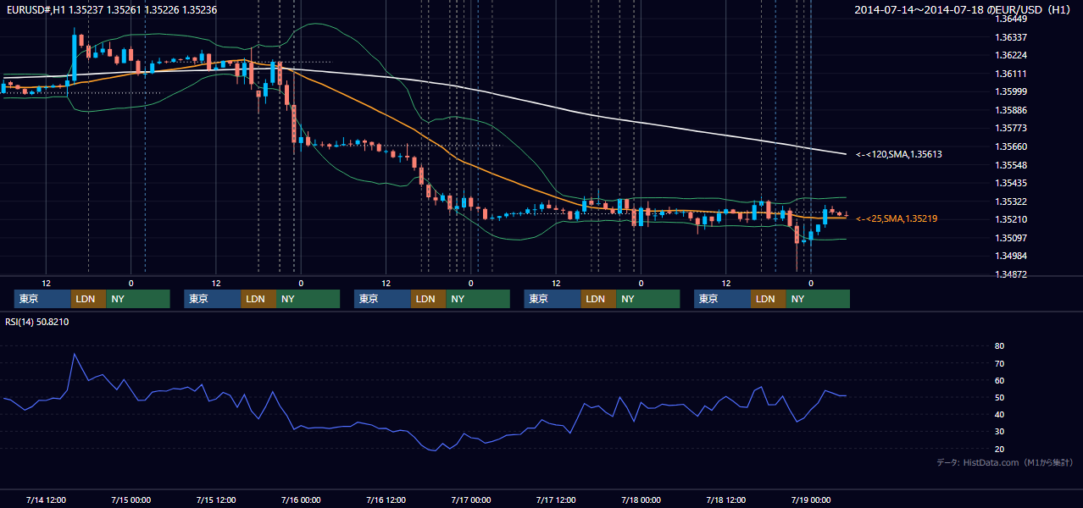The image size is (1083, 508).
Task: Click the EURUSD#,H1 chart title text
Action: (112, 10)
